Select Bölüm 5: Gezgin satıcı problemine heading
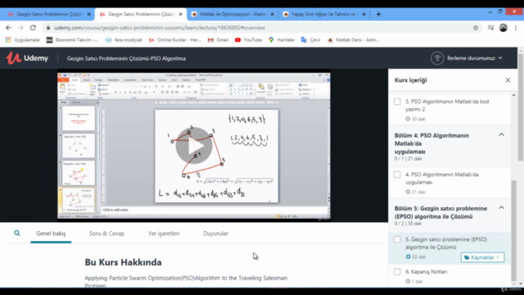The width and height of the screenshot is (524, 295). tap(440, 212)
